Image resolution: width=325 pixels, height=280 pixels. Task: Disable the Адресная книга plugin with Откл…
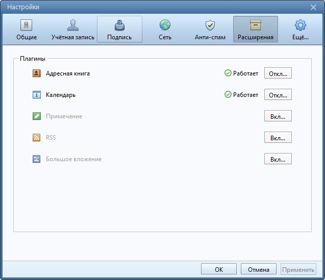[x=278, y=73]
